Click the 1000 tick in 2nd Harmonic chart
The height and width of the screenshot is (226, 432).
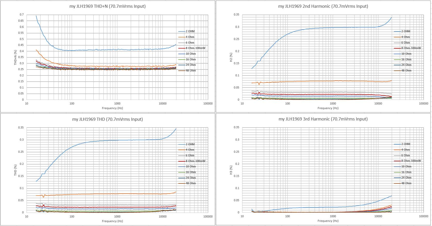click(x=333, y=103)
